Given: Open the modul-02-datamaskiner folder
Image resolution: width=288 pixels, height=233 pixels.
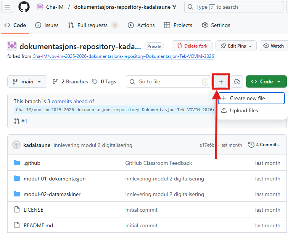Looking at the screenshot, I should [52, 194].
